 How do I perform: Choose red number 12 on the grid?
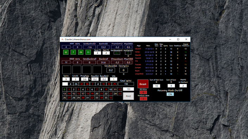click(x=120, y=89)
